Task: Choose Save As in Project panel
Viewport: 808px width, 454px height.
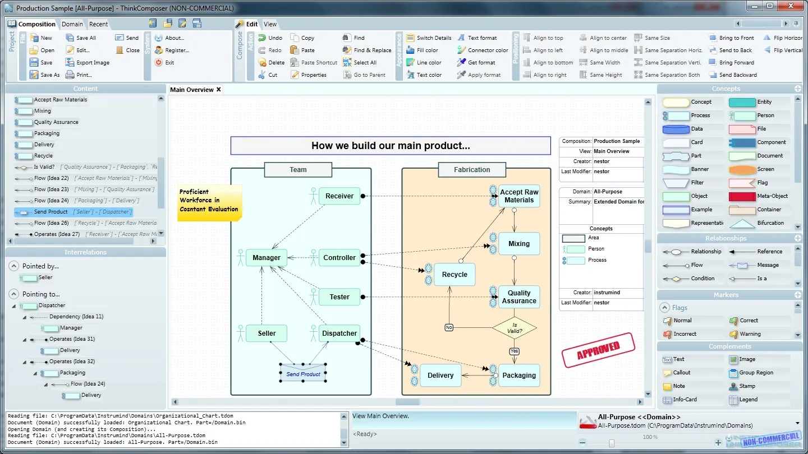Action: pyautogui.click(x=44, y=75)
